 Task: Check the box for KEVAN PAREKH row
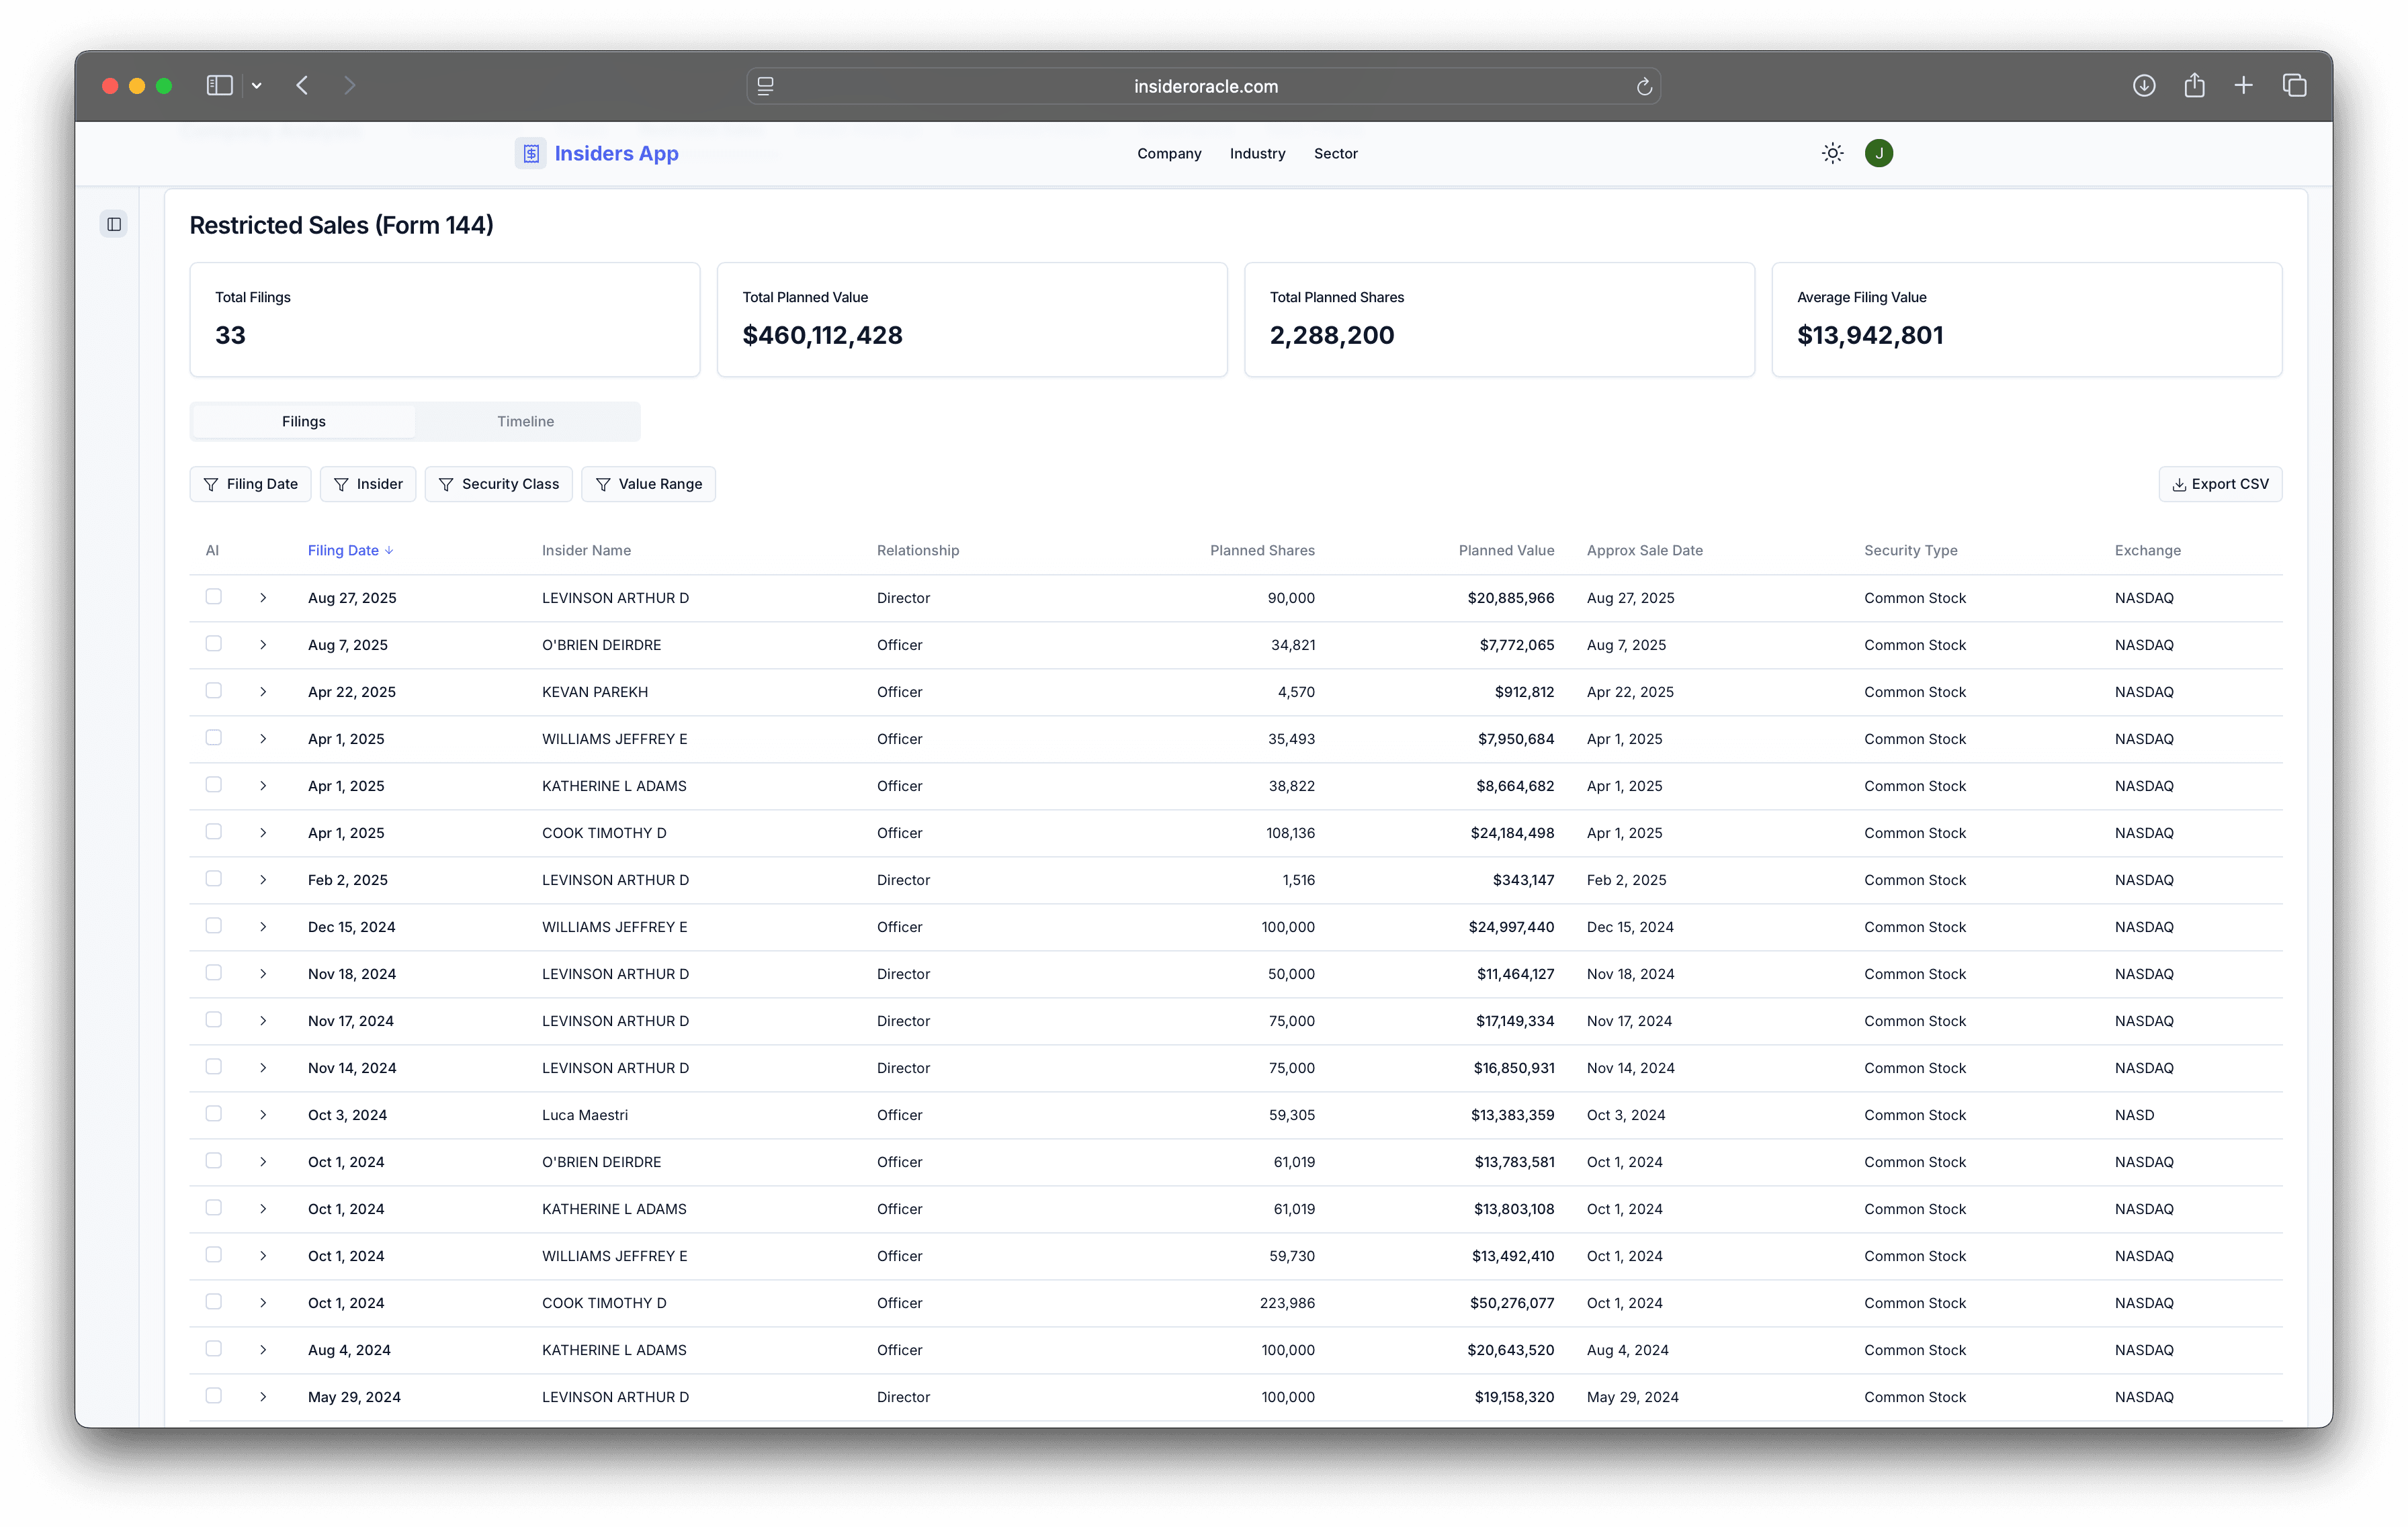[x=213, y=690]
